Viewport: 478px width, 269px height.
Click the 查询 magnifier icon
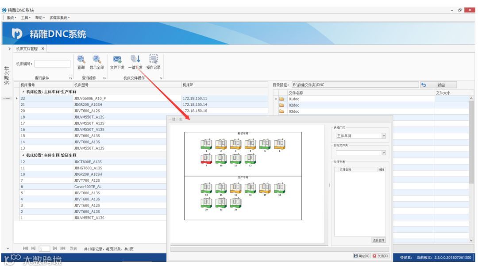[x=81, y=59]
